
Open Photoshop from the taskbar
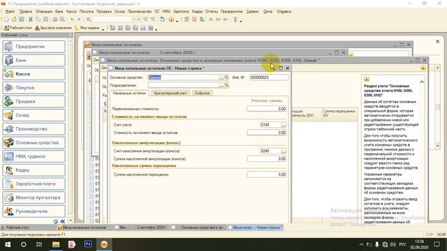tap(88, 245)
